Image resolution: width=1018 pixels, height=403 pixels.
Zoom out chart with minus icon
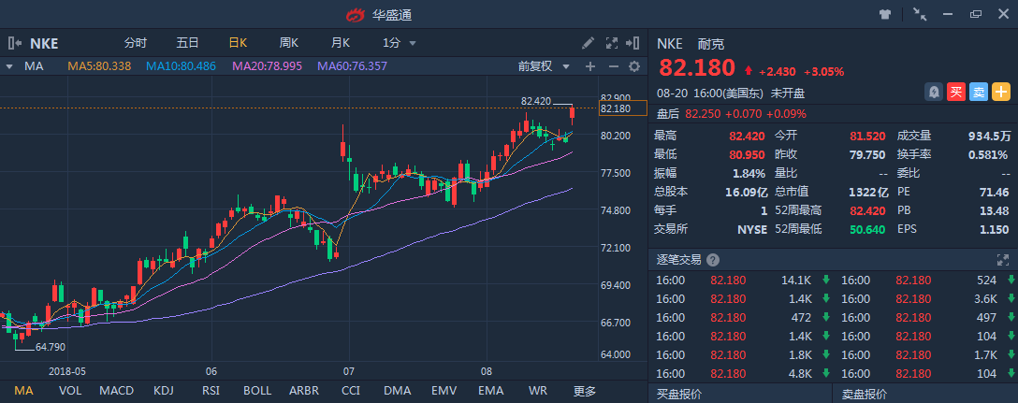pos(613,66)
